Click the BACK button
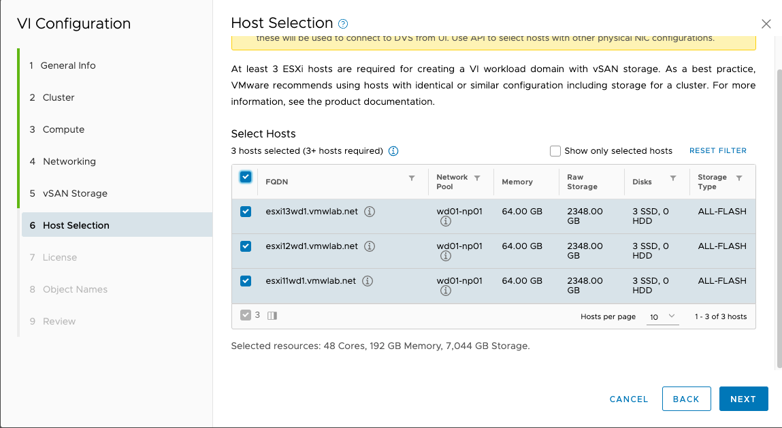782x428 pixels. point(686,399)
